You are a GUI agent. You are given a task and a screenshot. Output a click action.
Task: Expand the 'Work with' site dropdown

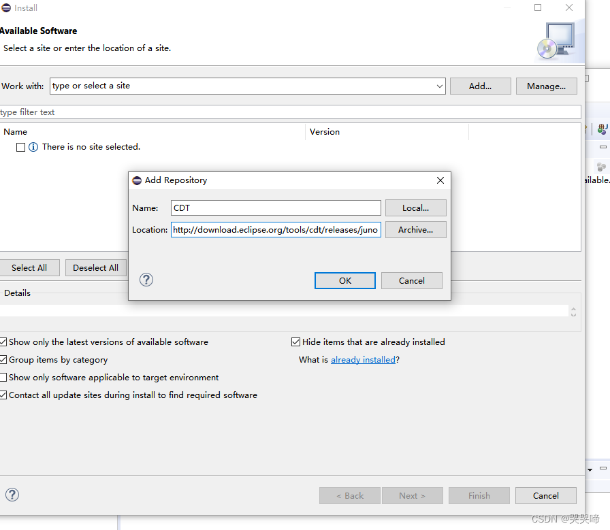[x=439, y=86]
